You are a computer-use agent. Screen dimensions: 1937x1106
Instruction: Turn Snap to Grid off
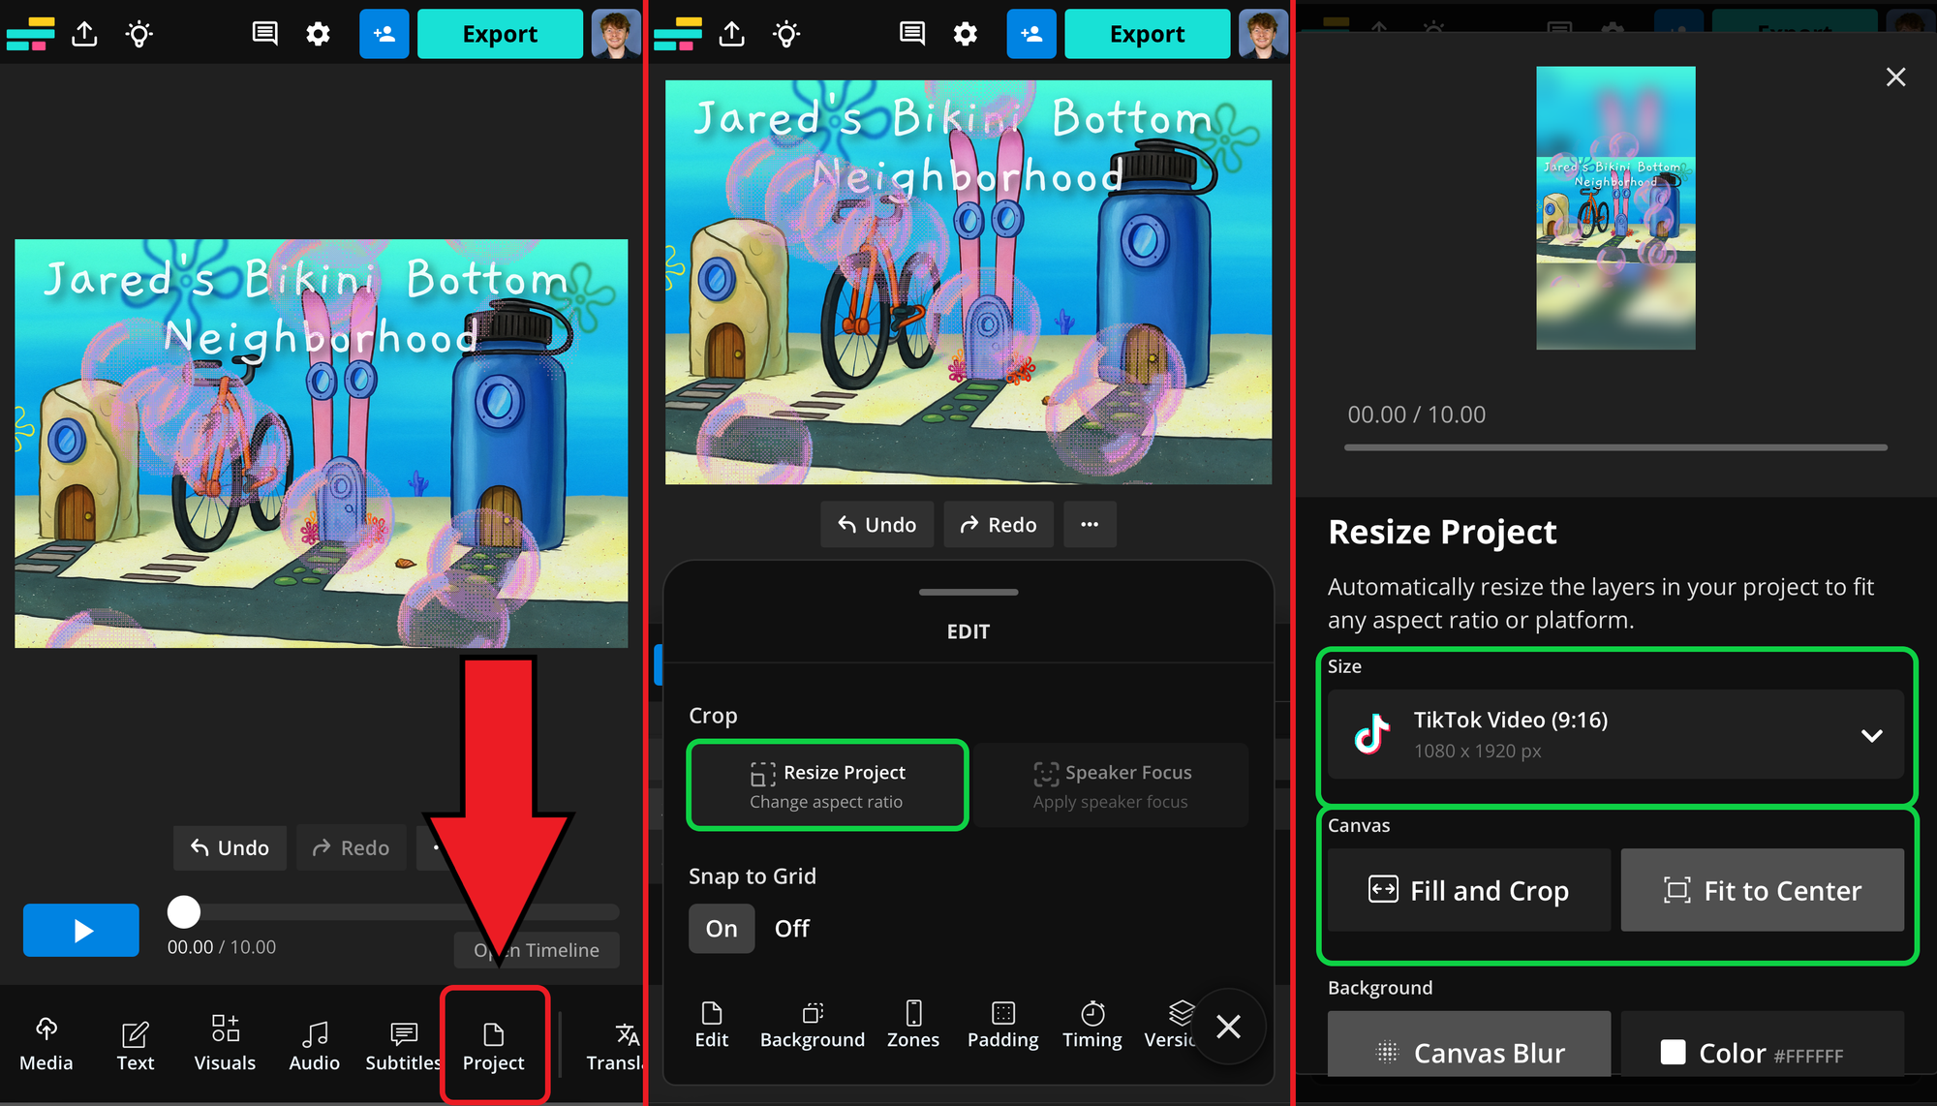point(791,928)
